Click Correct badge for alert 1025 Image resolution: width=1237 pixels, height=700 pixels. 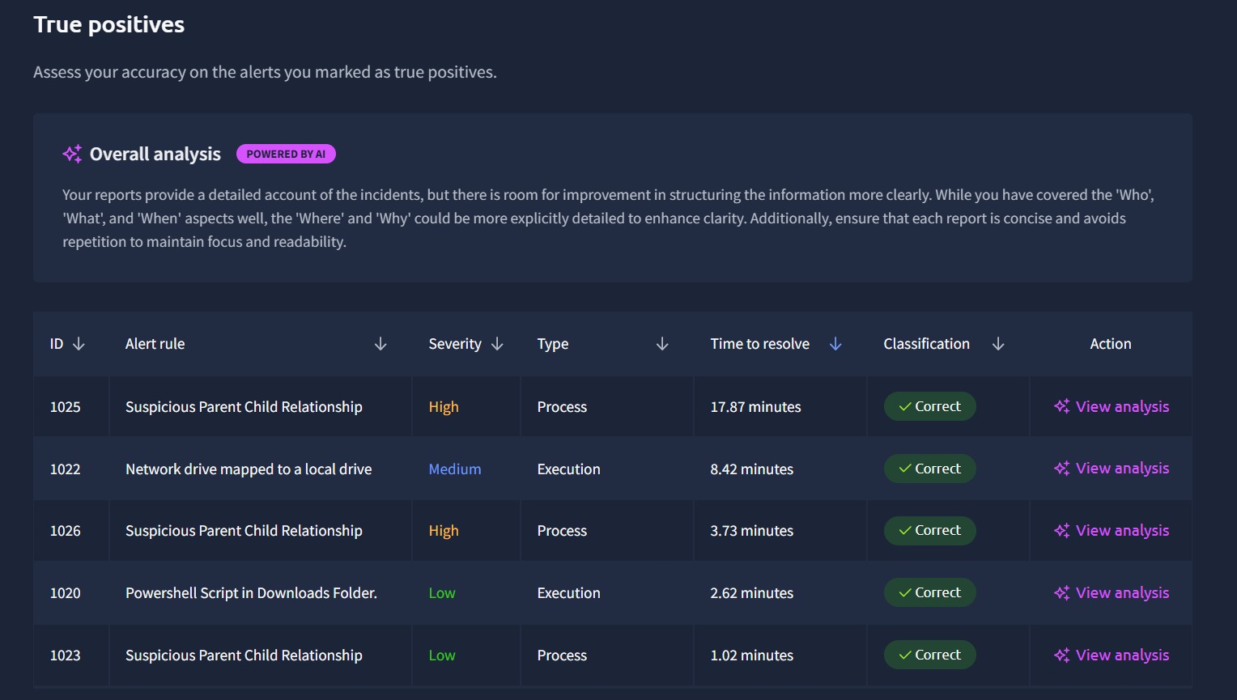929,406
